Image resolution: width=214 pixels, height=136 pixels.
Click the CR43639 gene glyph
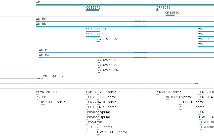158,10
